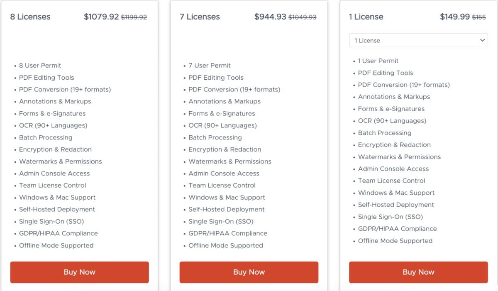Click Buy Now for 8 Licenses plan
The height and width of the screenshot is (291, 498).
pos(79,272)
